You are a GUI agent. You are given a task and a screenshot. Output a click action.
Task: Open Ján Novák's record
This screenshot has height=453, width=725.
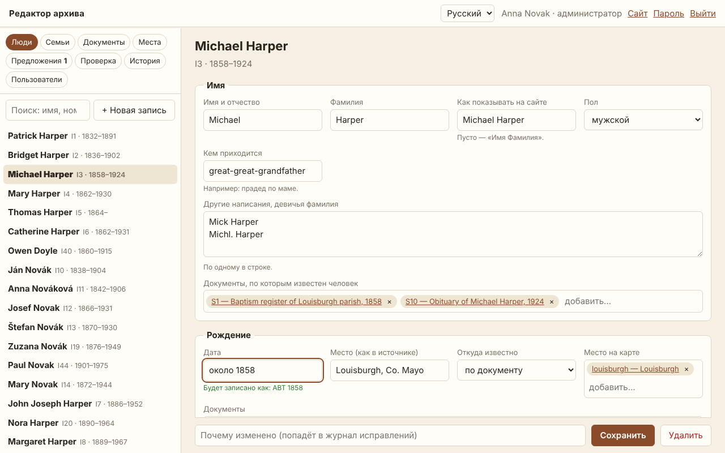click(x=91, y=270)
